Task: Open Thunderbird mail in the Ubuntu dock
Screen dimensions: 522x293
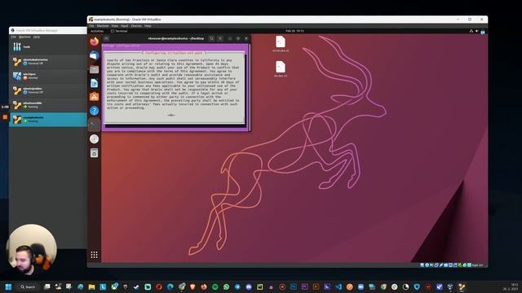Action: pyautogui.click(x=95, y=55)
